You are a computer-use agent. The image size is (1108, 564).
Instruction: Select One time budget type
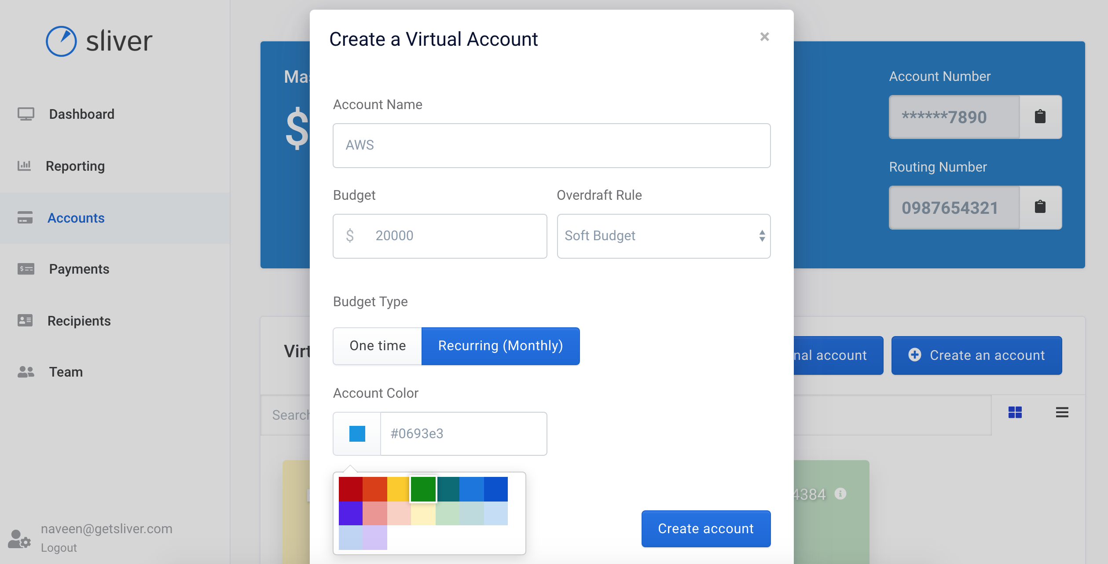378,346
